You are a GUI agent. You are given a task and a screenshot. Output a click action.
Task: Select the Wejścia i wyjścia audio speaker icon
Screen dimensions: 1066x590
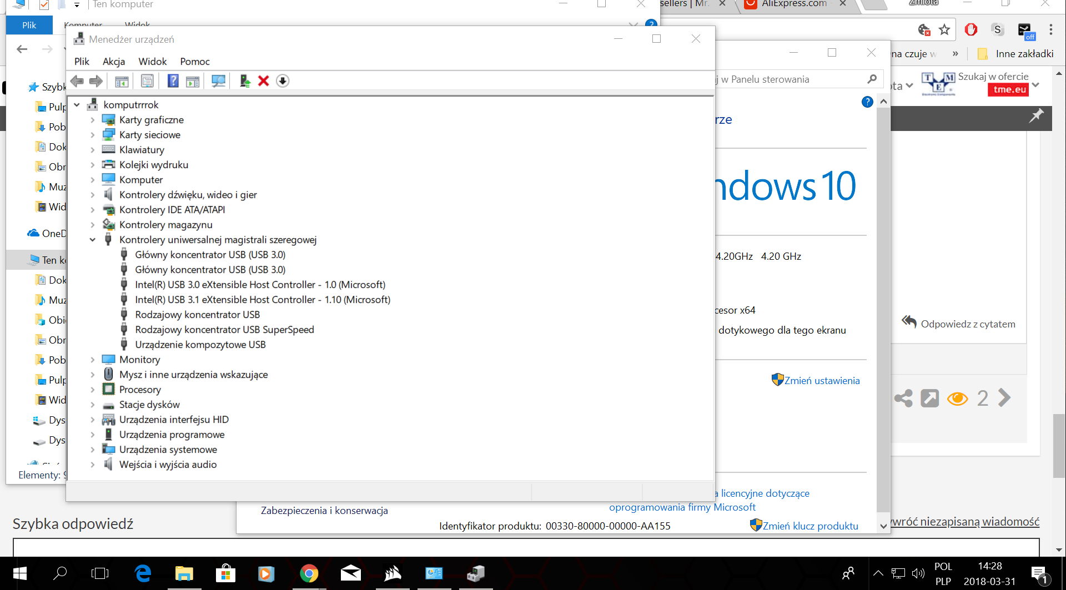pos(109,465)
